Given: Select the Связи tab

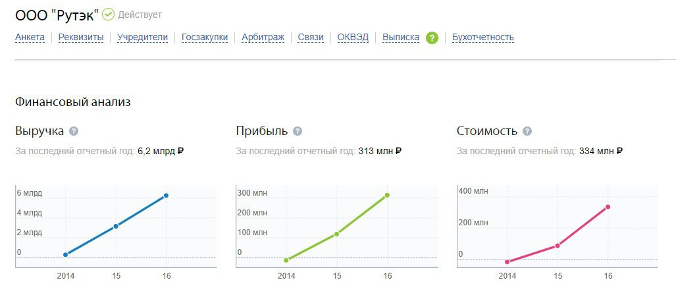Looking at the screenshot, I should click(x=311, y=37).
